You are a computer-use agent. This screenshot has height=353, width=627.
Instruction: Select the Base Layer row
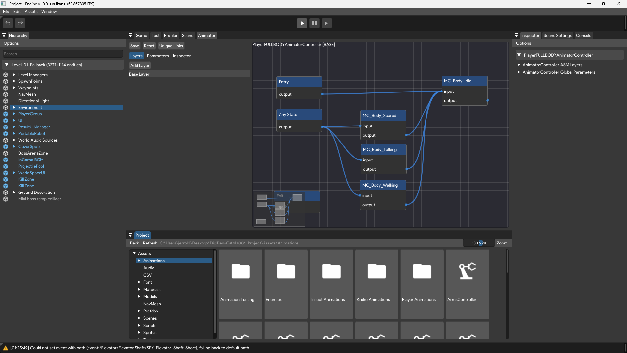coord(189,74)
